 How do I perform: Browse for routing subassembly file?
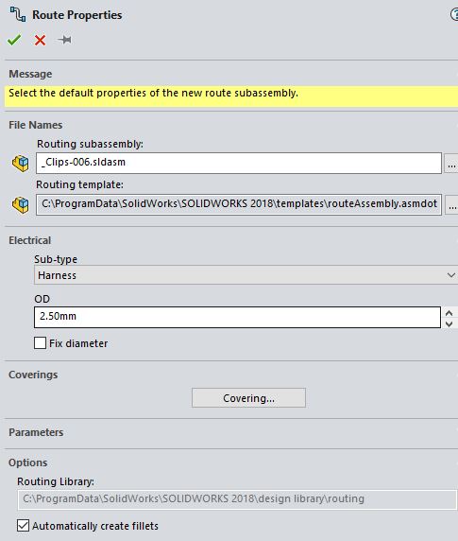point(451,164)
